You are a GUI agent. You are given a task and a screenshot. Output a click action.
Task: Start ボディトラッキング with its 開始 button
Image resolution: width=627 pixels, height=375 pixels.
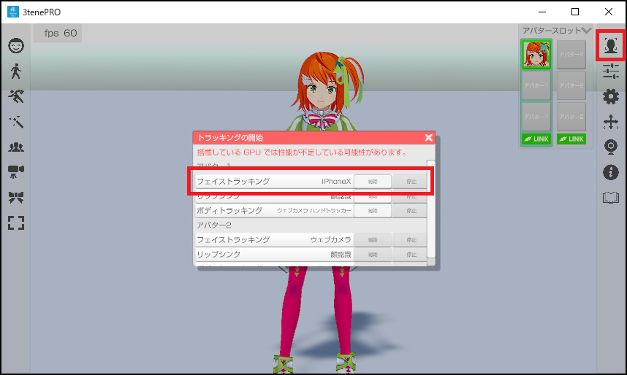click(373, 210)
